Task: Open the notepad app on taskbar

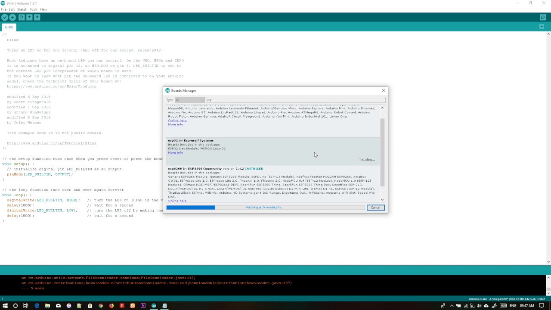Action: point(164,306)
